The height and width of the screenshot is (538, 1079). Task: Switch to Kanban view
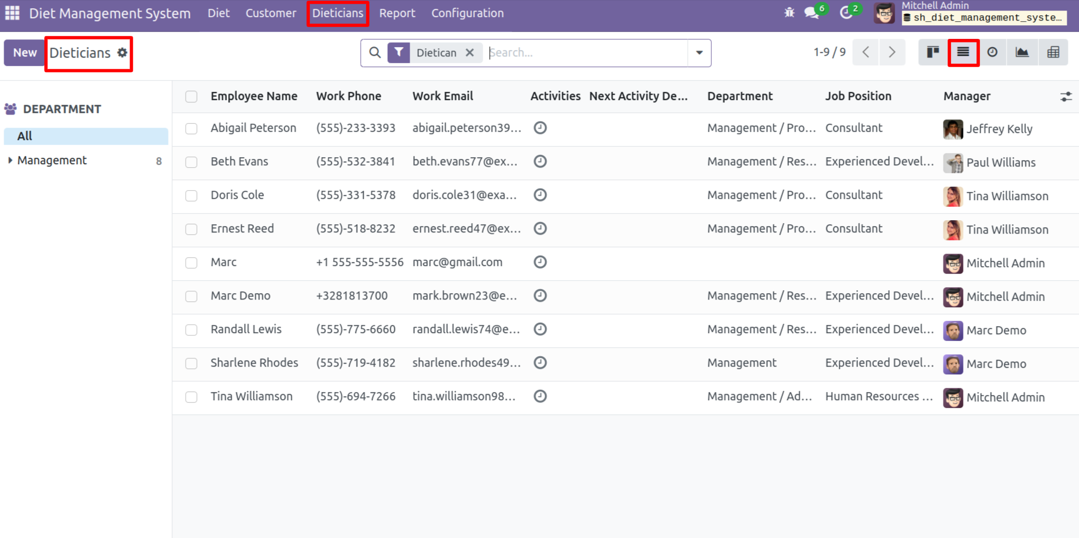click(932, 52)
